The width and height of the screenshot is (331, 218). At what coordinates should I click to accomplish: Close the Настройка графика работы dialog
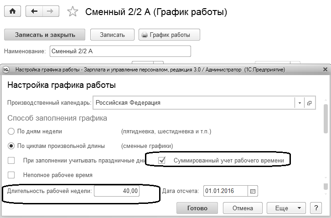(x=325, y=69)
